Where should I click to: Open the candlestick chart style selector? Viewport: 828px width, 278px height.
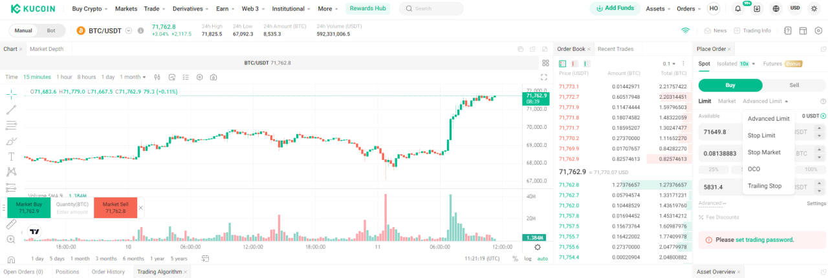[157, 77]
